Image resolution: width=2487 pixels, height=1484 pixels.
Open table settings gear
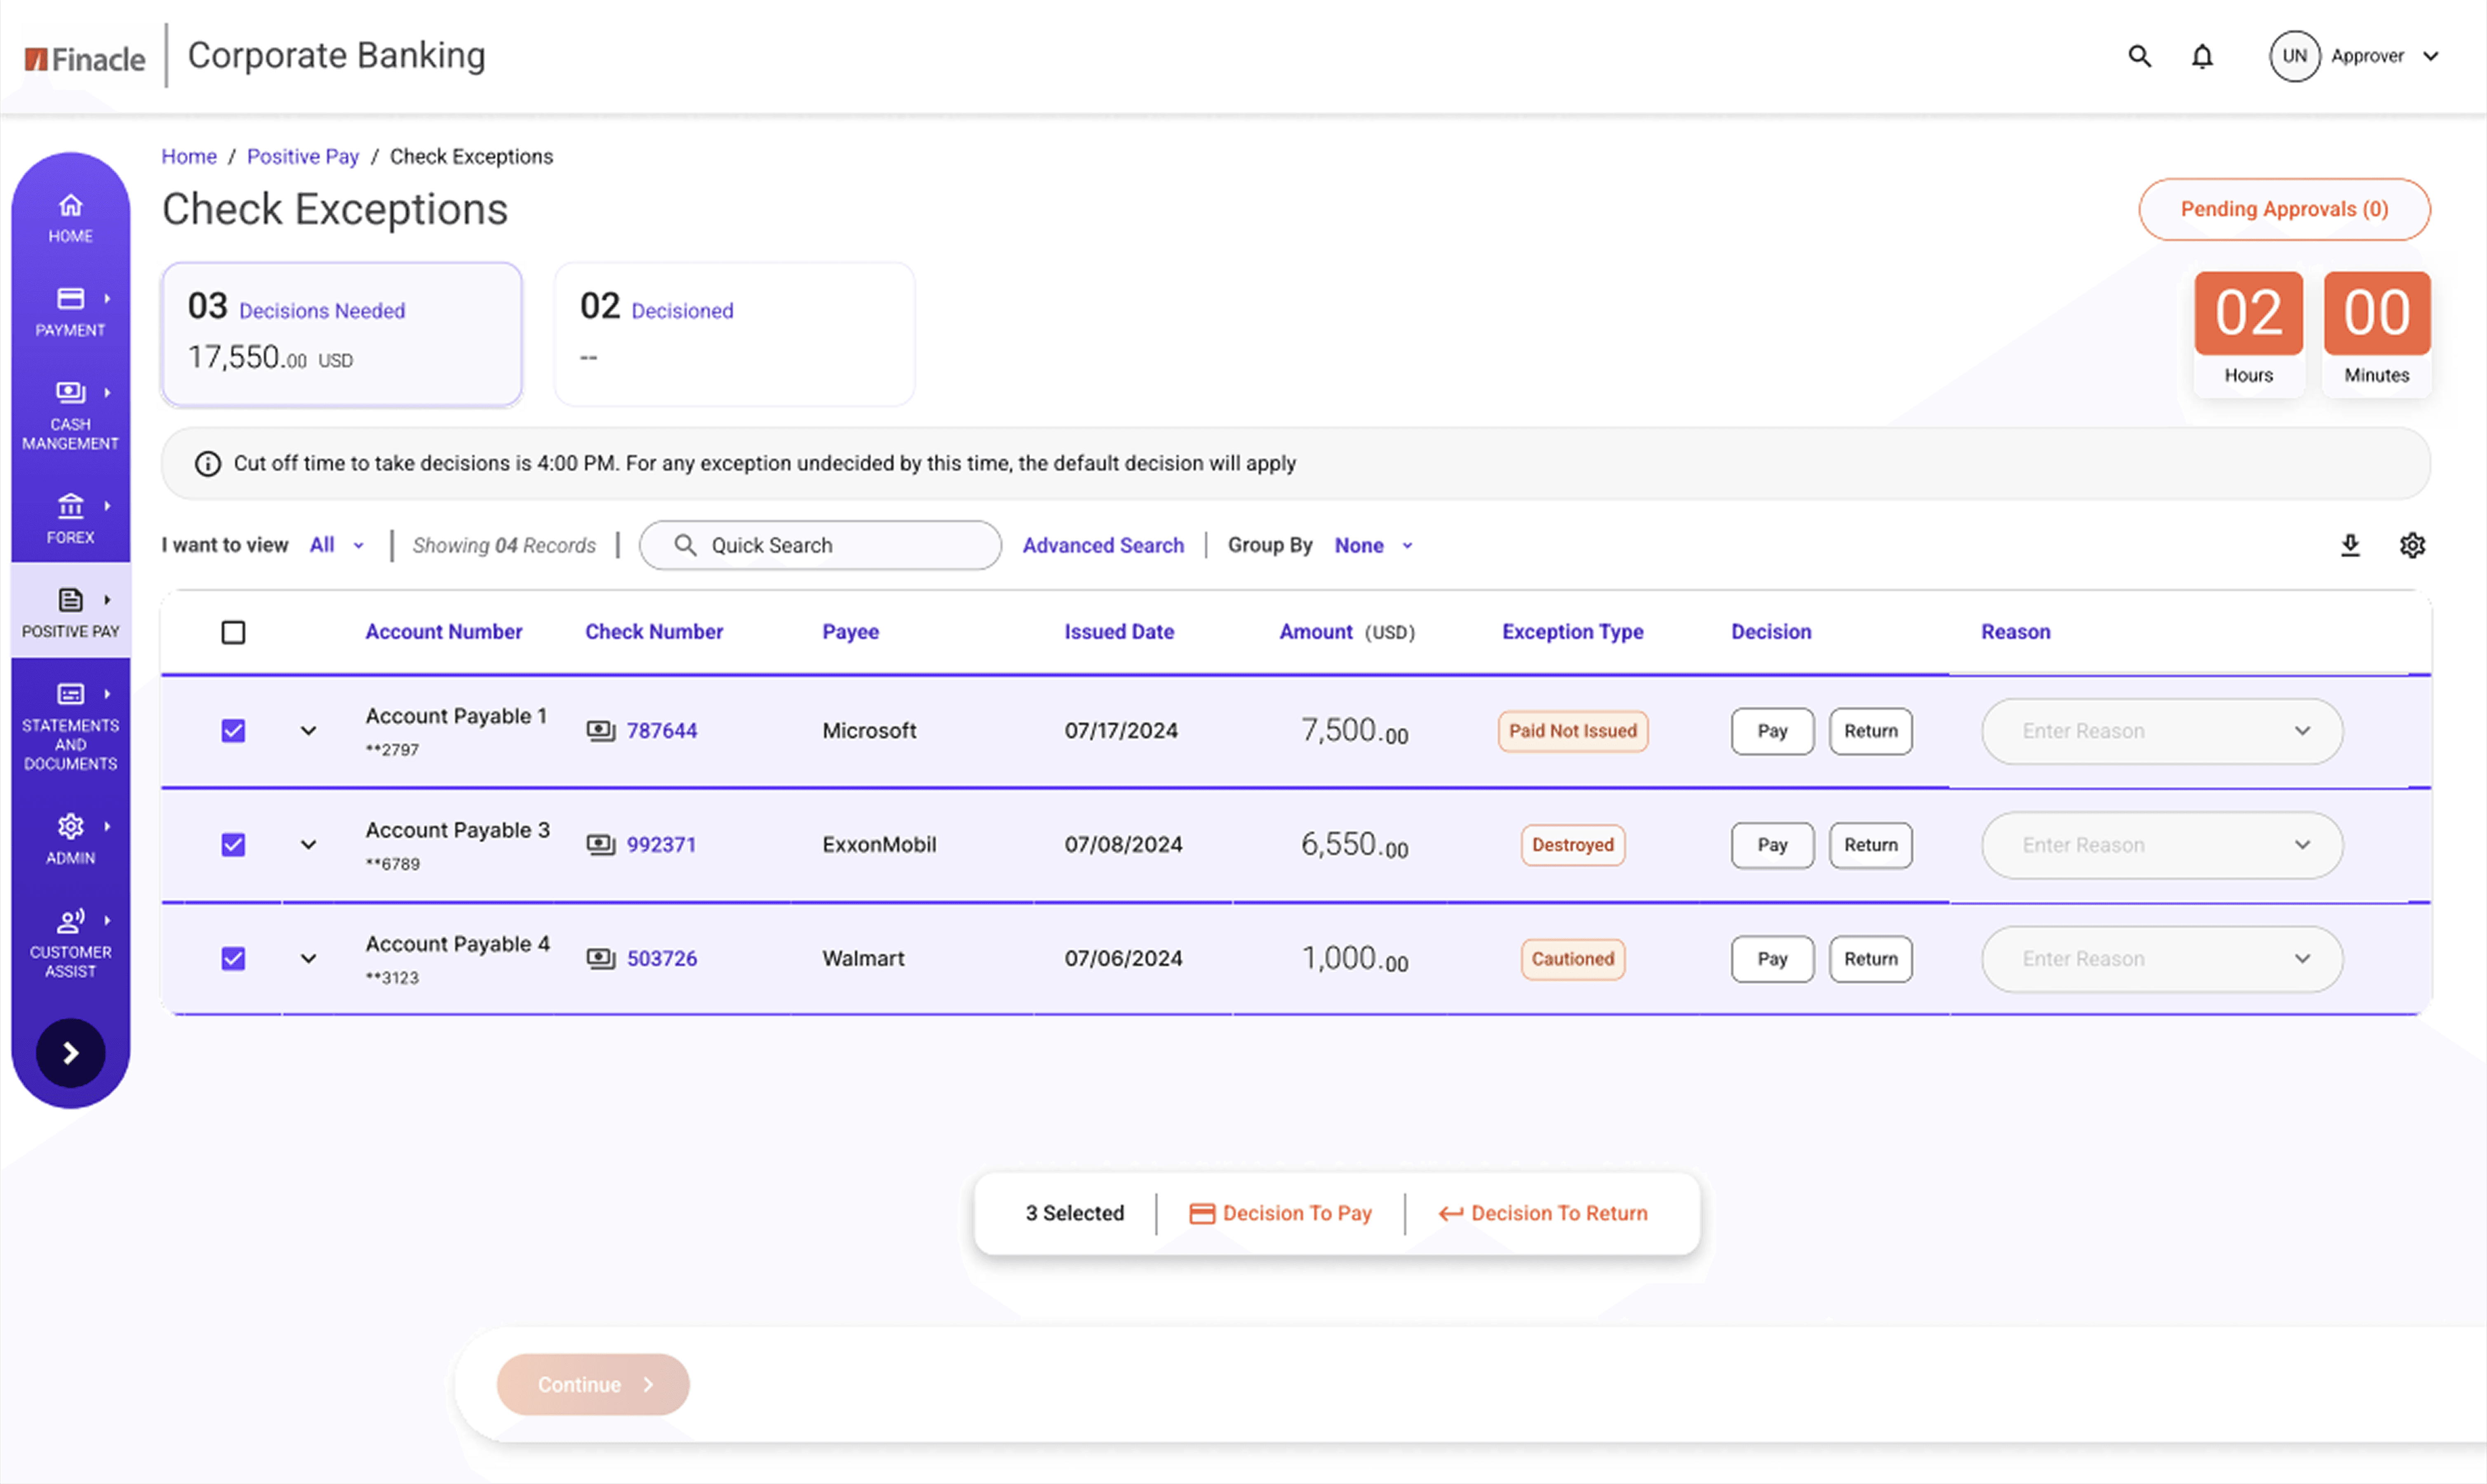click(2412, 545)
